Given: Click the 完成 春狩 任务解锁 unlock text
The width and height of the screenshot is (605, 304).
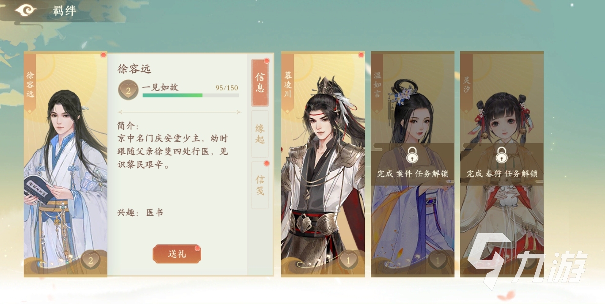Looking at the screenshot, I should 502,174.
